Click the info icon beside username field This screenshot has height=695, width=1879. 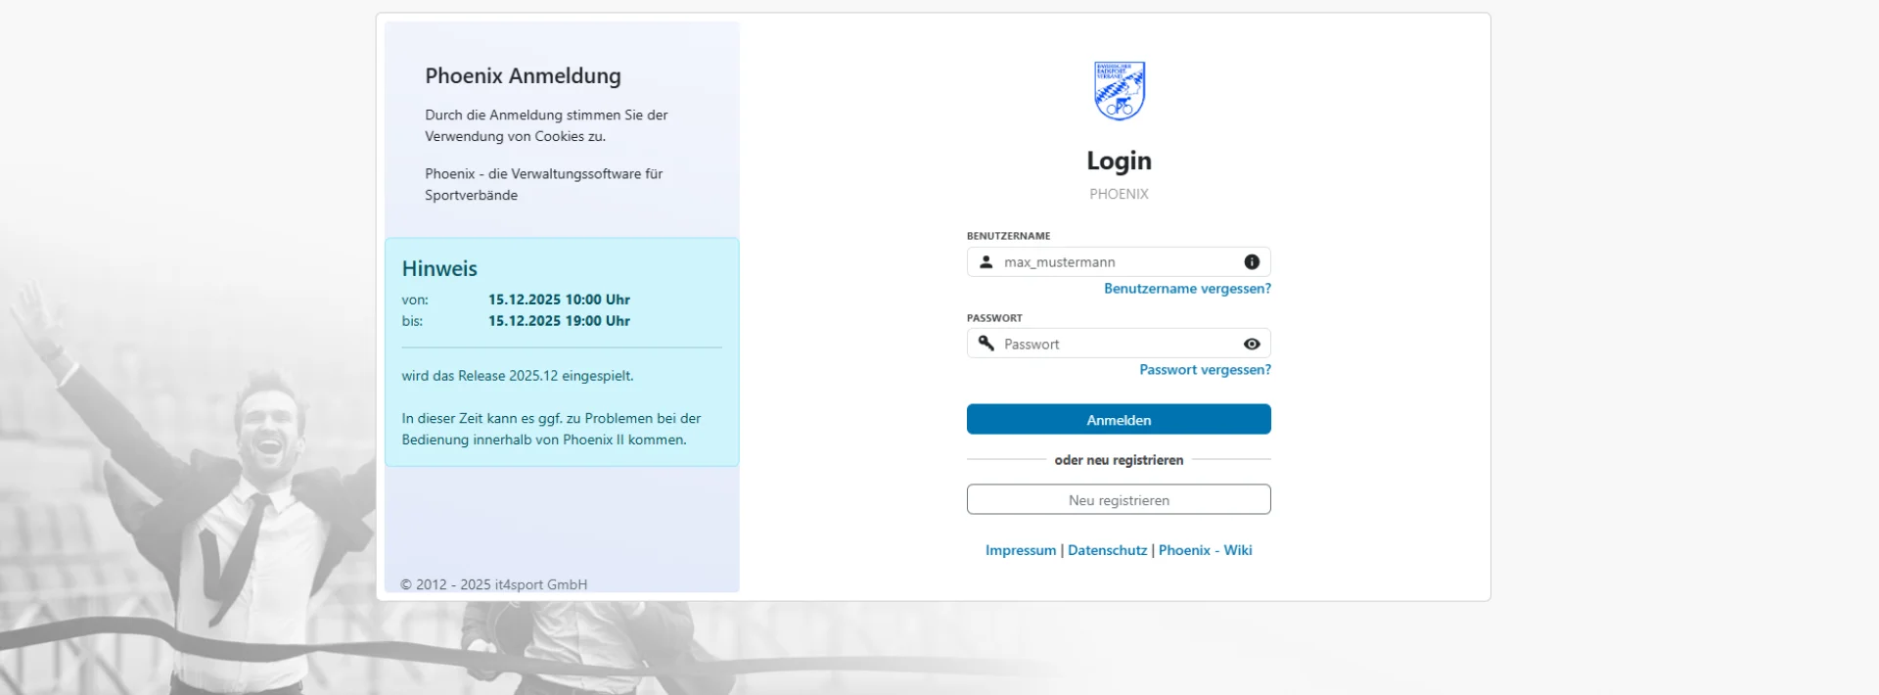[x=1251, y=262]
